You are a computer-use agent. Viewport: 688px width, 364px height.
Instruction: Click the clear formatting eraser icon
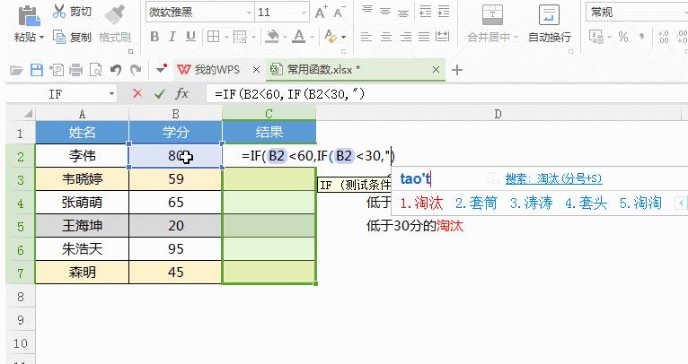pos(331,37)
